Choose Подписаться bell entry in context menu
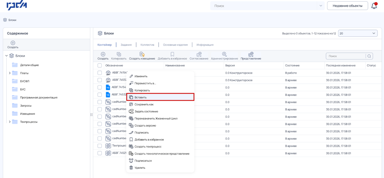384x178 pixels. [x=160, y=161]
